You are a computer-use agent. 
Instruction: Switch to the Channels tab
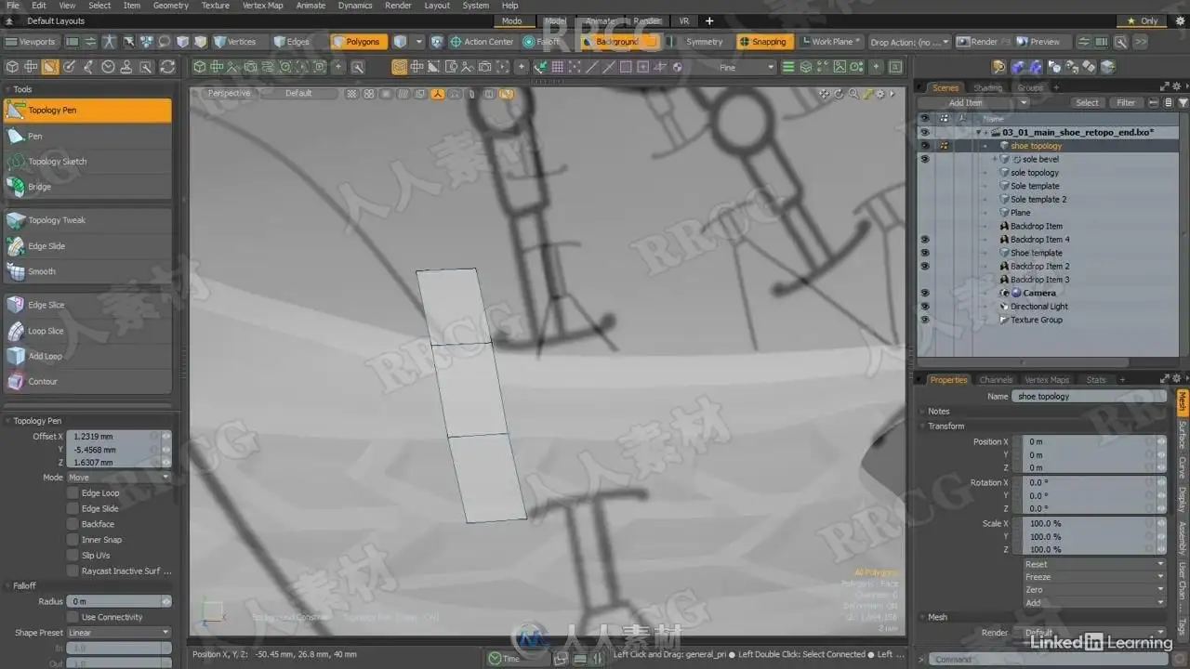click(x=996, y=380)
